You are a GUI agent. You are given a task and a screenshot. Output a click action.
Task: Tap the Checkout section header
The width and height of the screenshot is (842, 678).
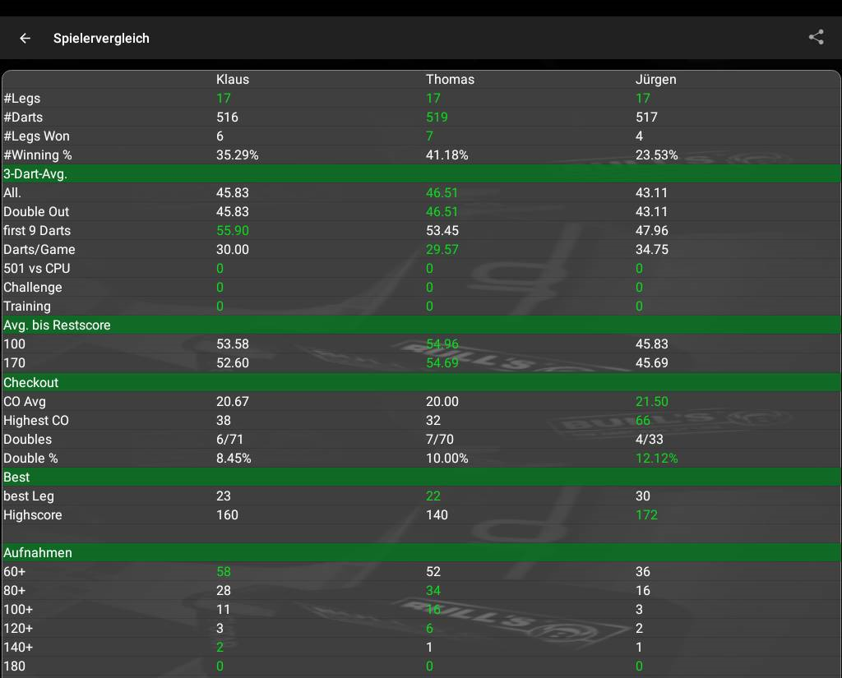[31, 383]
